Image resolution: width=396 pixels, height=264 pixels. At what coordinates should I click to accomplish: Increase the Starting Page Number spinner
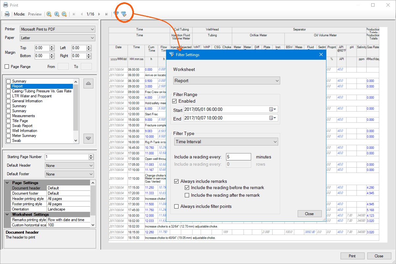(91, 155)
